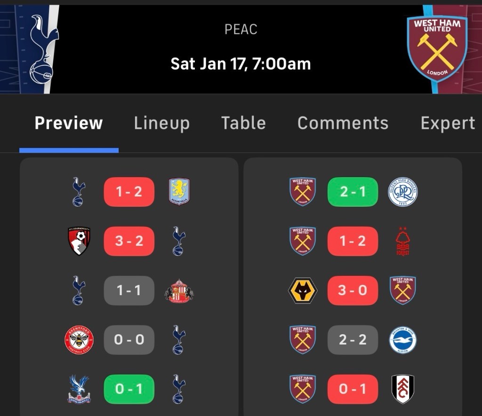Viewport: 482px width, 416px height.
Task: Select the Wolves team crest
Action: [x=303, y=290]
